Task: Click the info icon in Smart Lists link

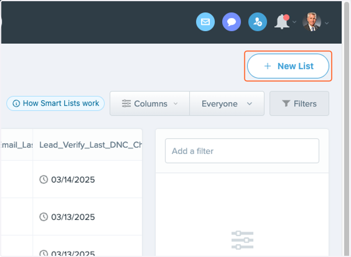Action: 16,103
